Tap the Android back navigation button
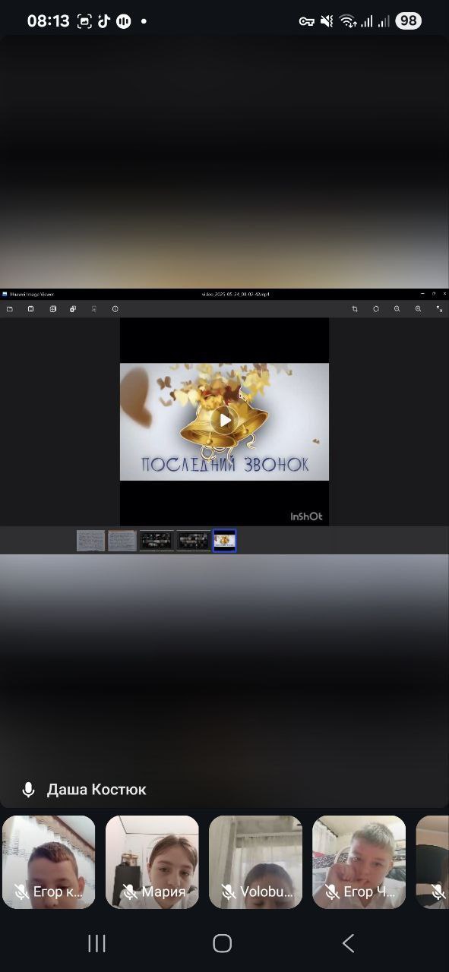Image resolution: width=449 pixels, height=972 pixels. tap(348, 943)
